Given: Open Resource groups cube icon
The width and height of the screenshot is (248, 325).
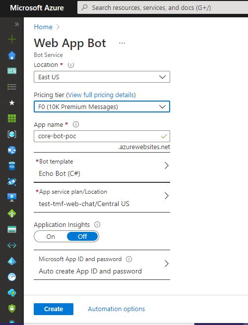Looking at the screenshot, I should 12,134.
